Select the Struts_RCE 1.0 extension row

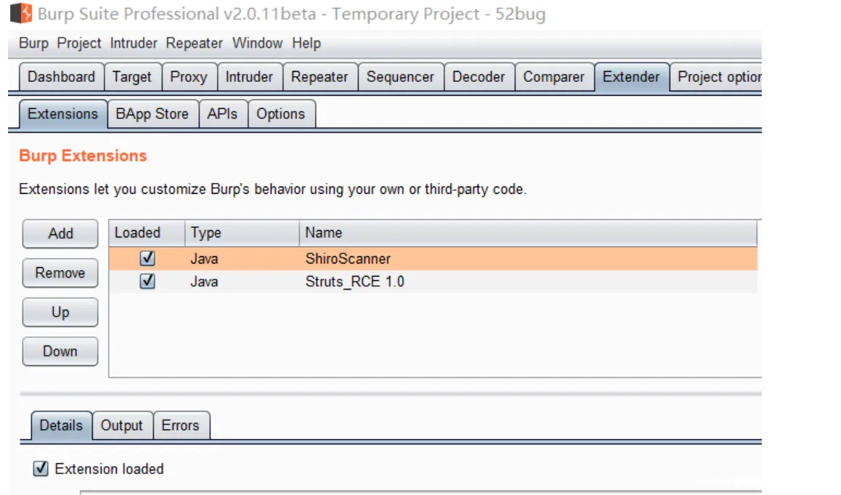coord(354,282)
